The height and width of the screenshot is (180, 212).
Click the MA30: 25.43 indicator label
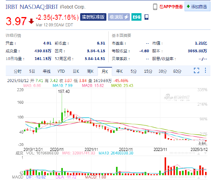pyautogui.click(x=122, y=86)
